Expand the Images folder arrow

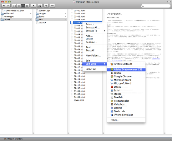pos(66,13)
